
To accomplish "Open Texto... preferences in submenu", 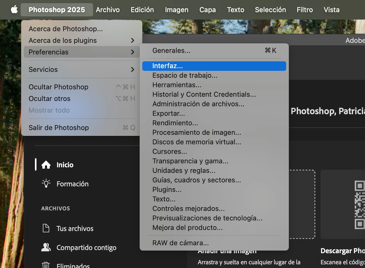I will 214,199.
